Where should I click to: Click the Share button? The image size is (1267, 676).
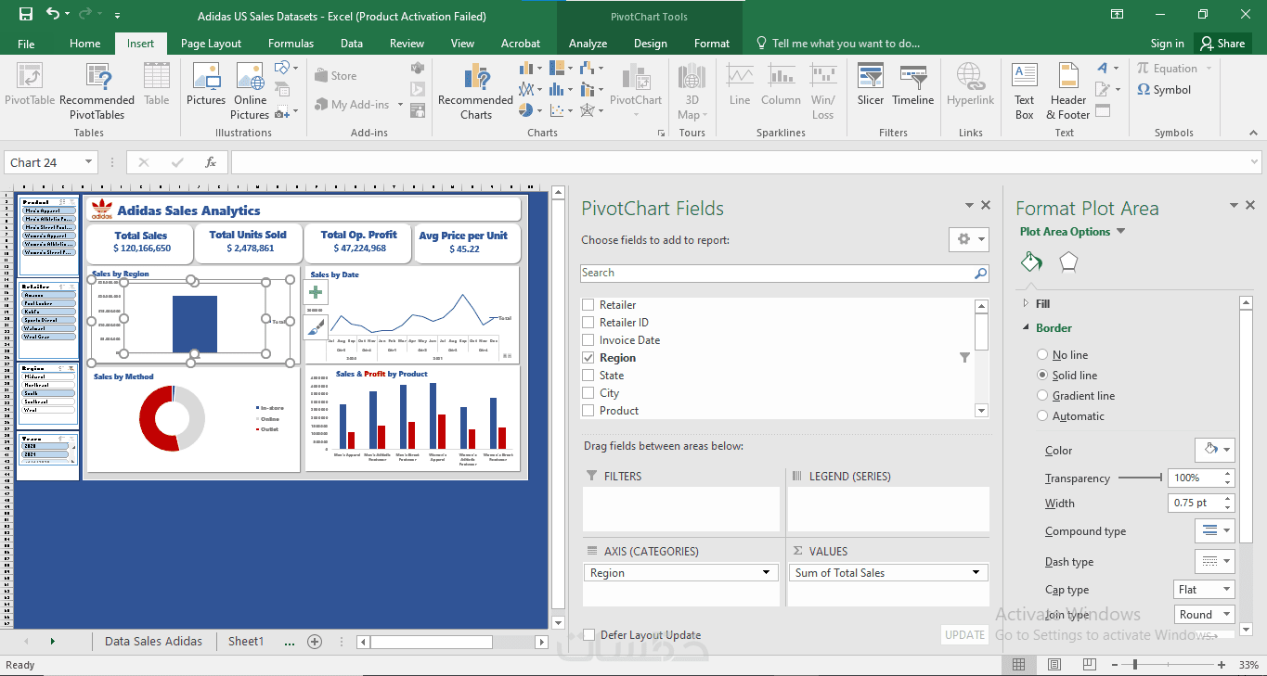click(x=1222, y=44)
